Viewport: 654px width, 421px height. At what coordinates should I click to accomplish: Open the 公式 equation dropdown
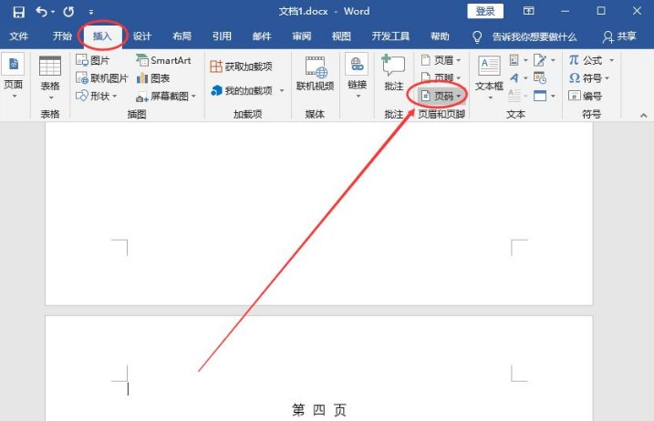point(591,60)
